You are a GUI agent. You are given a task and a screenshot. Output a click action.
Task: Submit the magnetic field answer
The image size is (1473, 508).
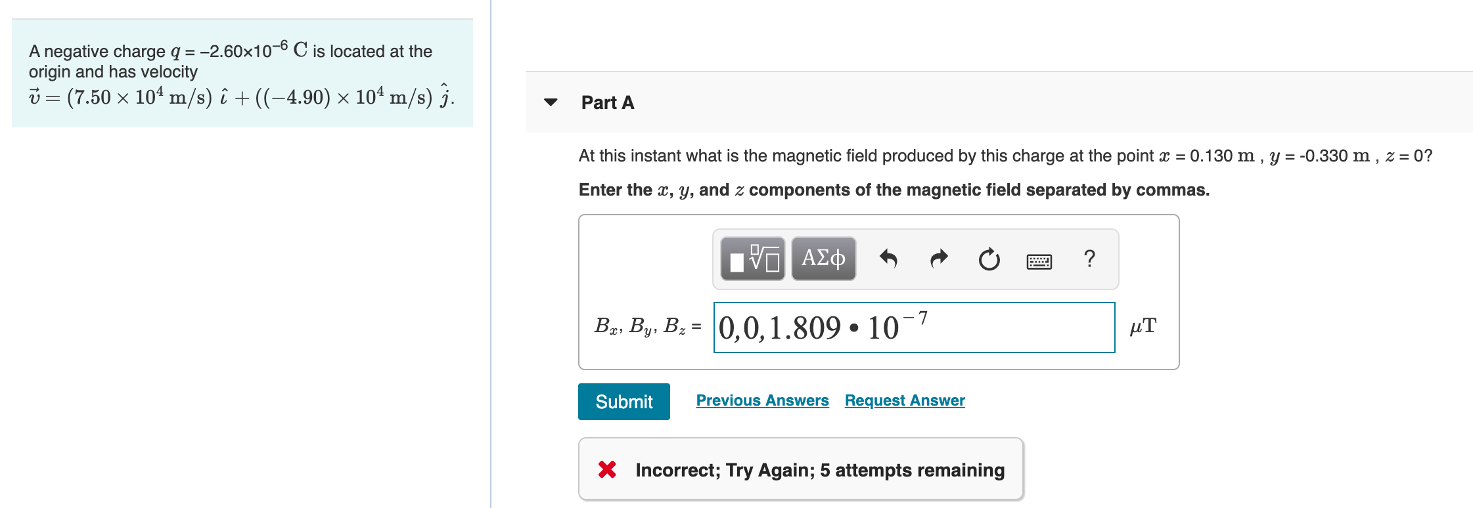coord(623,401)
